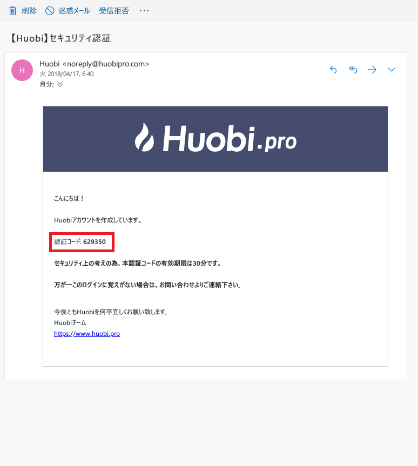
Task: Click the sender address noreply@huobipro.com
Action: click(105, 64)
